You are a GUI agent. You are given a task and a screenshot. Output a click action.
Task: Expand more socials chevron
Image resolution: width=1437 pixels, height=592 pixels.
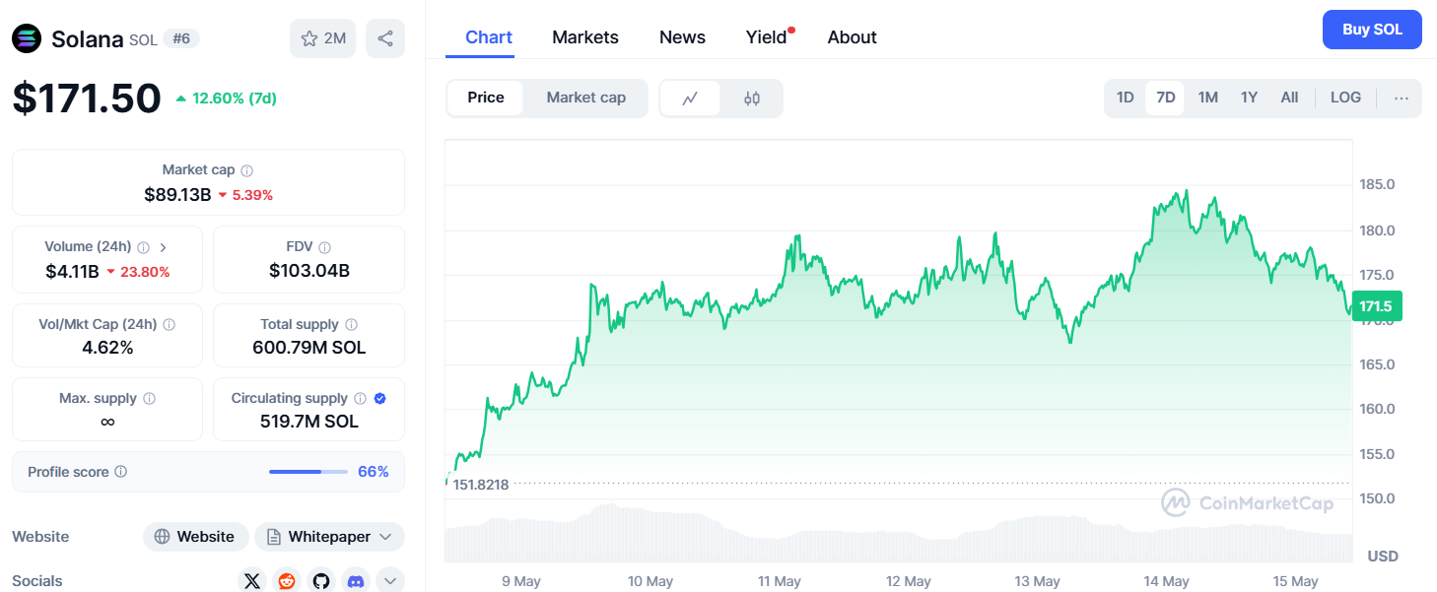coord(390,581)
